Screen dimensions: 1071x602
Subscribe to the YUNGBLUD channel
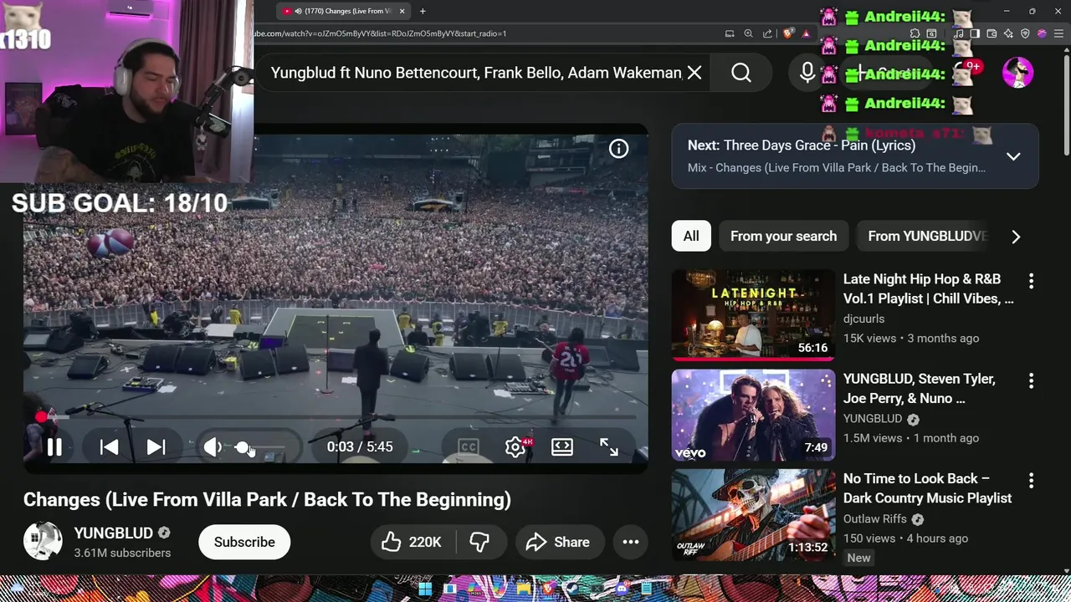(x=244, y=542)
